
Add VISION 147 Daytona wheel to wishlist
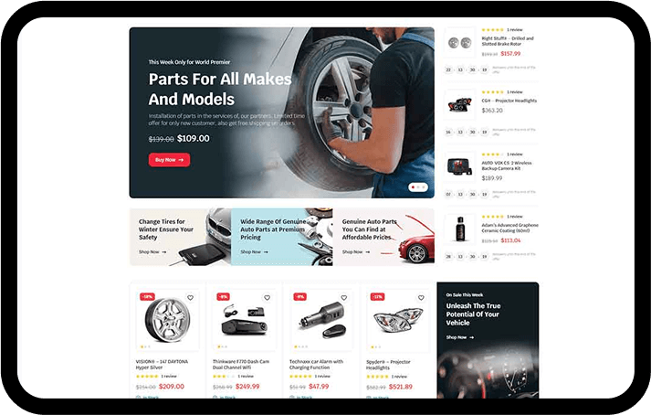(190, 298)
